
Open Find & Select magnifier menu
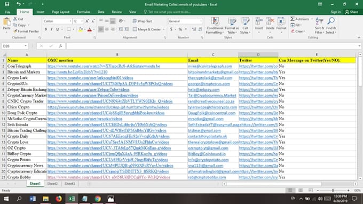[331, 26]
